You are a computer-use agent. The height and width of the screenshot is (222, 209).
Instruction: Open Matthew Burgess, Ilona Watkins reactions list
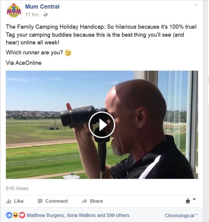[78, 215]
